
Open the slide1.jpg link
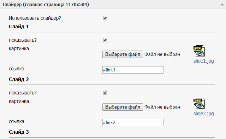pyautogui.click(x=203, y=61)
